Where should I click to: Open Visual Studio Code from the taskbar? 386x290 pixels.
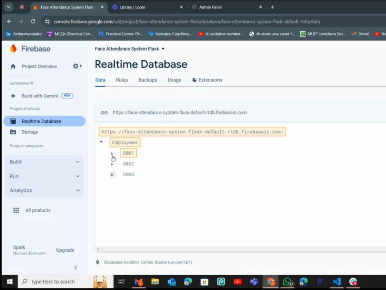click(336, 281)
